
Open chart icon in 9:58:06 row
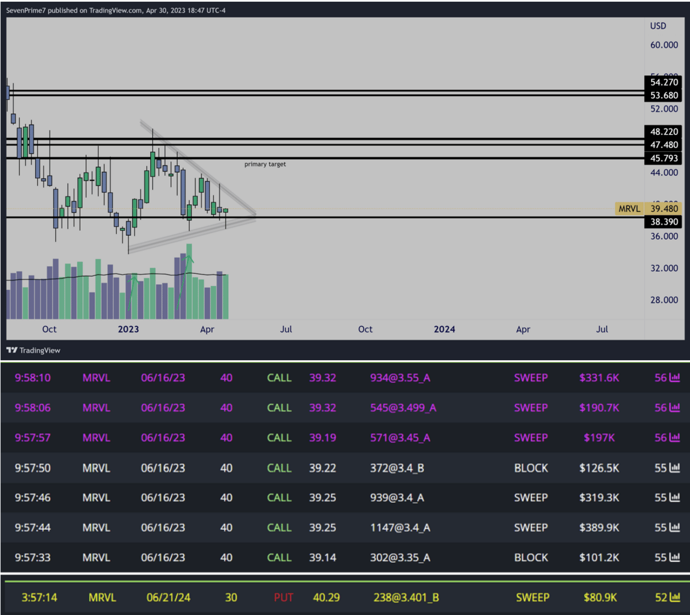[x=675, y=408]
